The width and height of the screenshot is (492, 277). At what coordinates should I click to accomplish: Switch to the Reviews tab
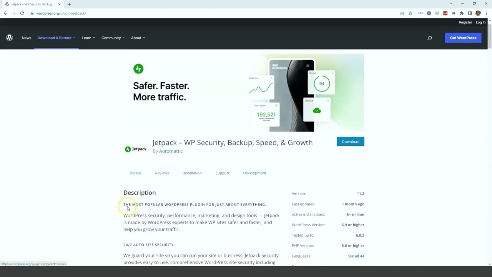[162, 173]
